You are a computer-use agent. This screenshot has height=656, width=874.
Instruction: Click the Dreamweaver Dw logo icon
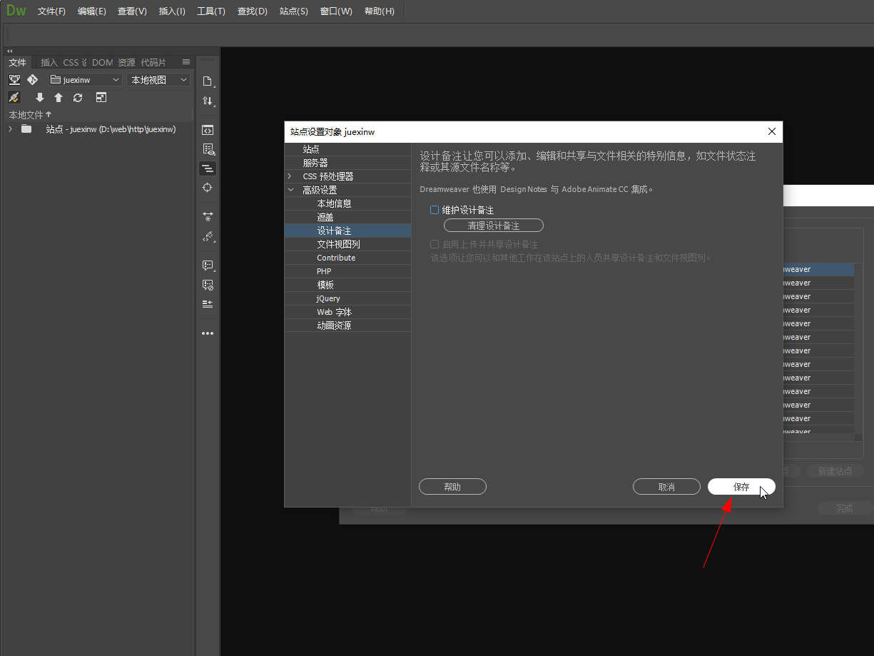tap(16, 11)
